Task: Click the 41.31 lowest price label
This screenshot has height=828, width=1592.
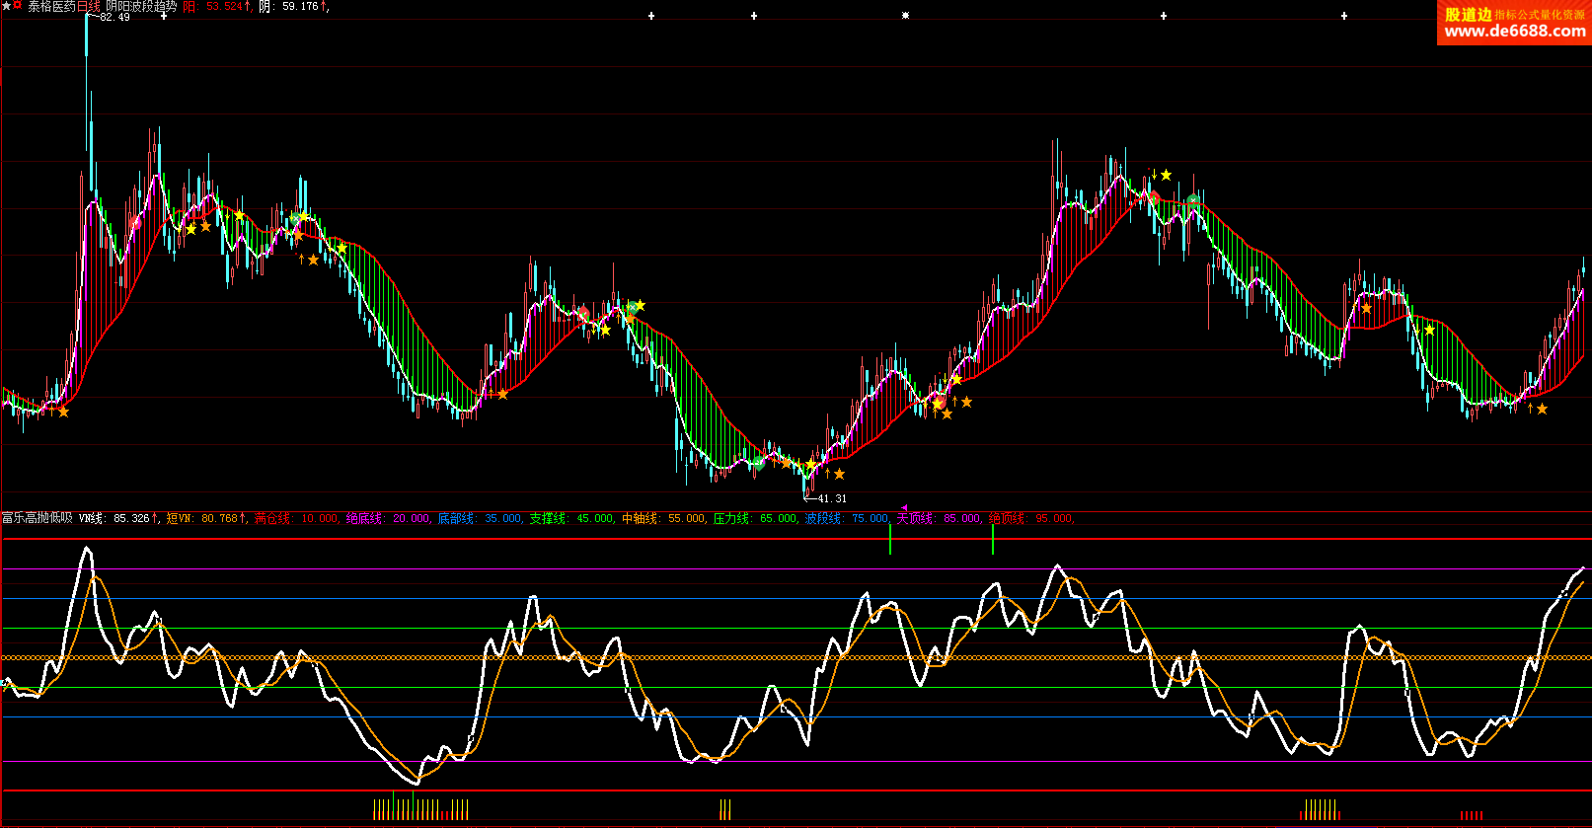Action: click(831, 498)
